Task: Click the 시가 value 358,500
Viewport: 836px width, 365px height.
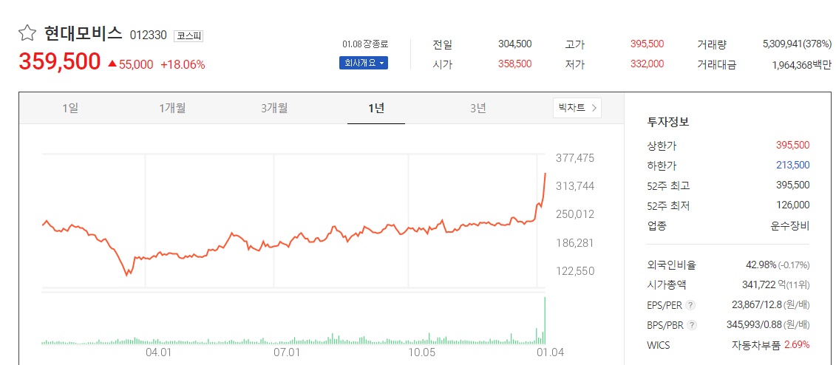Action: tap(514, 64)
